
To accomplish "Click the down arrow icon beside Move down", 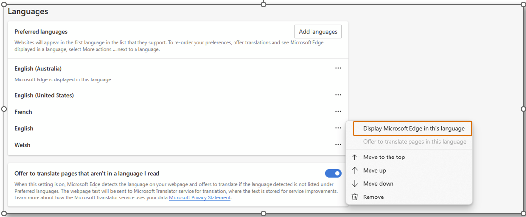I will 355,184.
